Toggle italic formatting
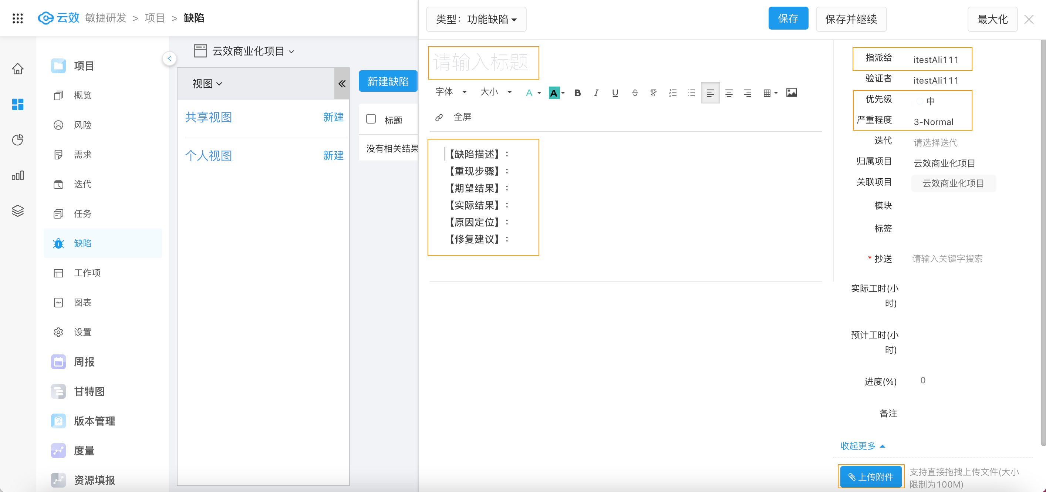 pos(596,93)
